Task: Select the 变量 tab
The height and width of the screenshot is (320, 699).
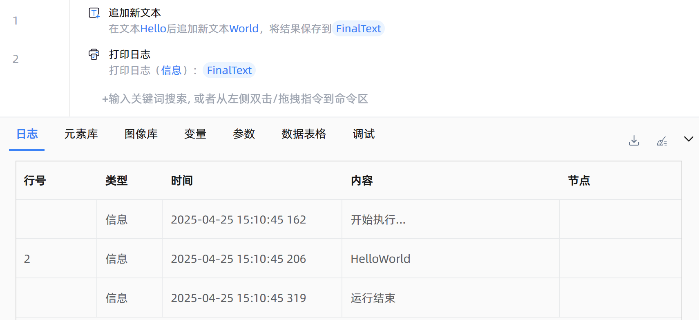Action: pos(195,134)
